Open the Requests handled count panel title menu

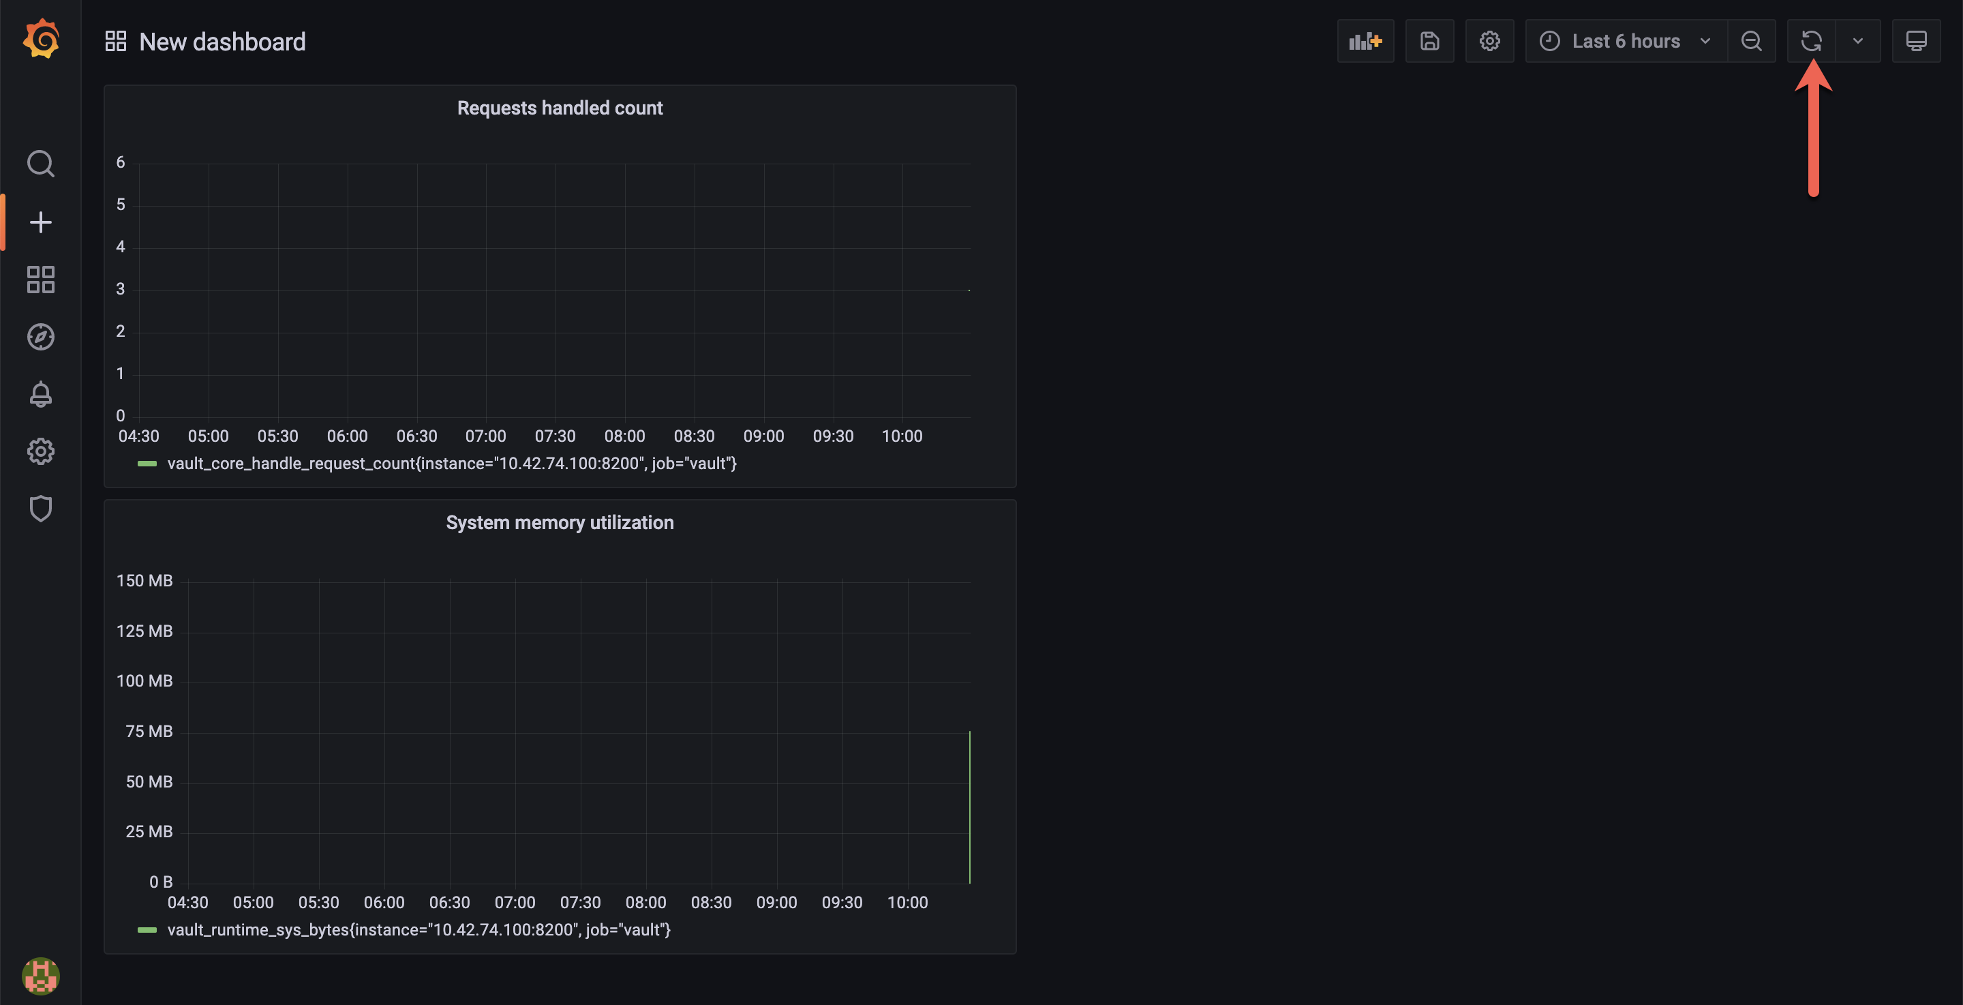(x=560, y=108)
